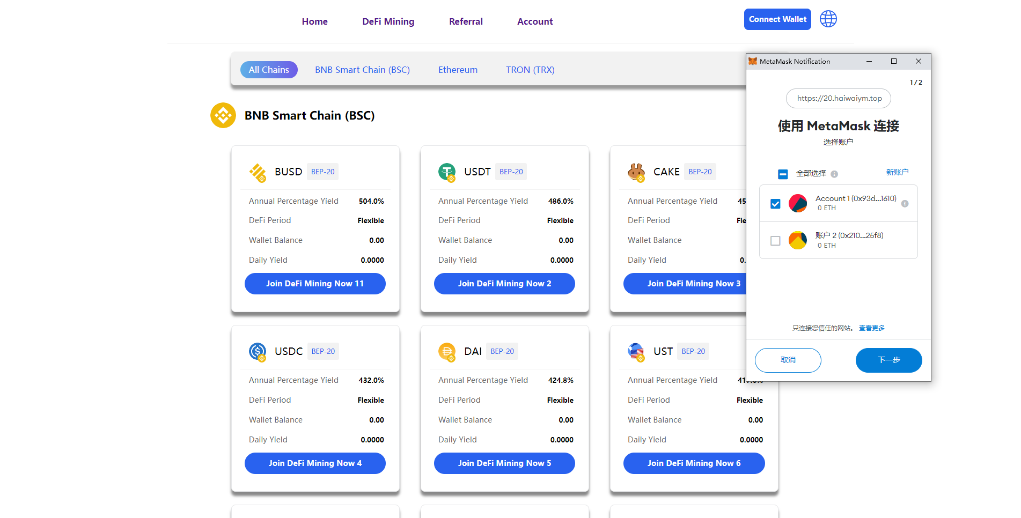Click Account 1 avatar in MetaMask
The height and width of the screenshot is (518, 1021).
pos(798,203)
